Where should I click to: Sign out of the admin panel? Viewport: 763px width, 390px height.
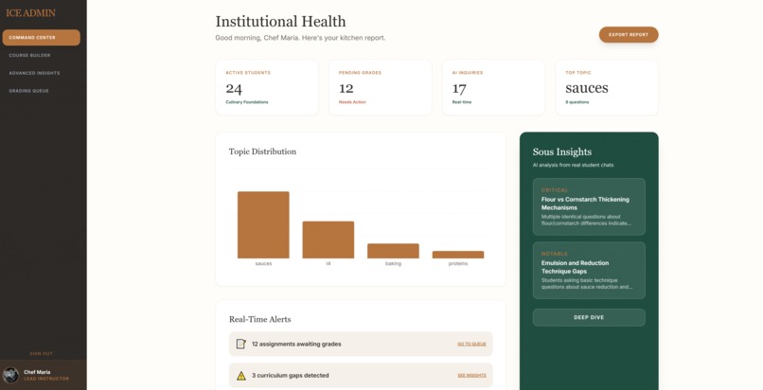coord(42,353)
